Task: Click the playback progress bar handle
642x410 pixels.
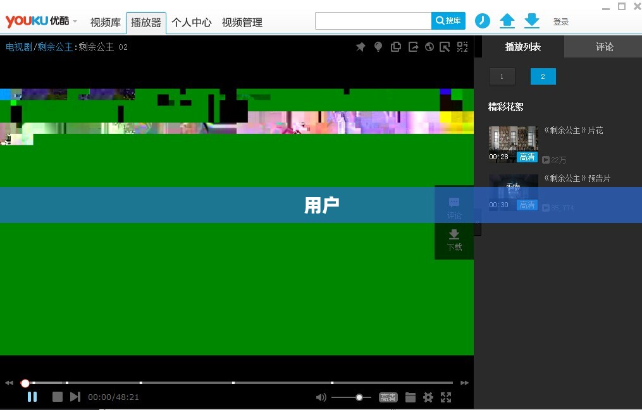Action: pos(25,383)
